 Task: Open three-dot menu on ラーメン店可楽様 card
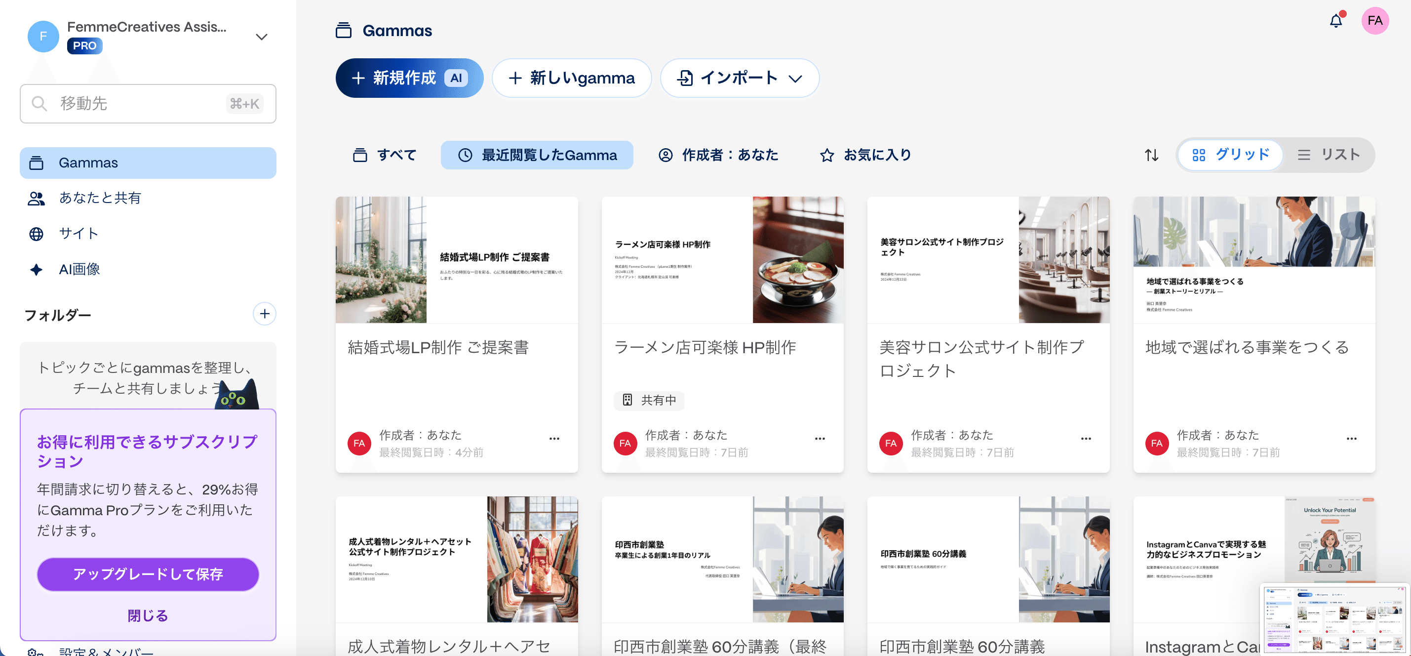(820, 439)
